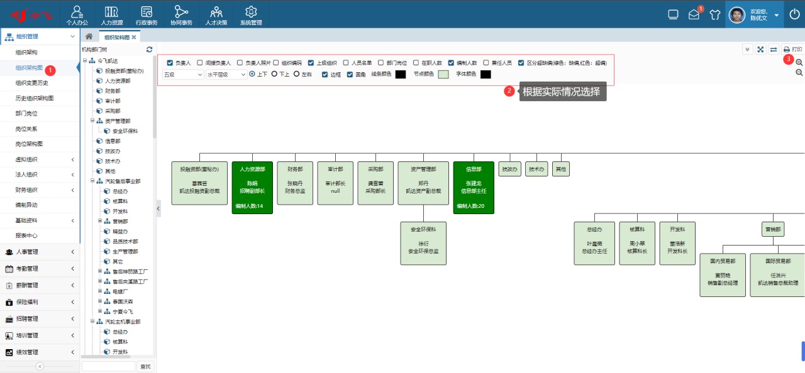Open the 五级 level dropdown
This screenshot has height=373, width=805.
point(182,74)
